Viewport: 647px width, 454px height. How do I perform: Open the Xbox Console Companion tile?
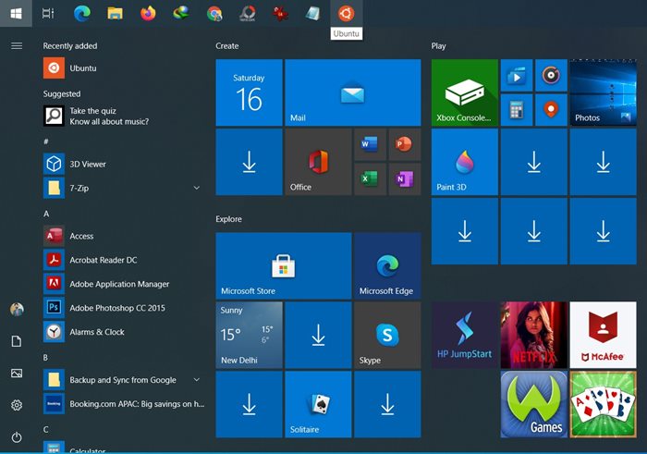465,92
